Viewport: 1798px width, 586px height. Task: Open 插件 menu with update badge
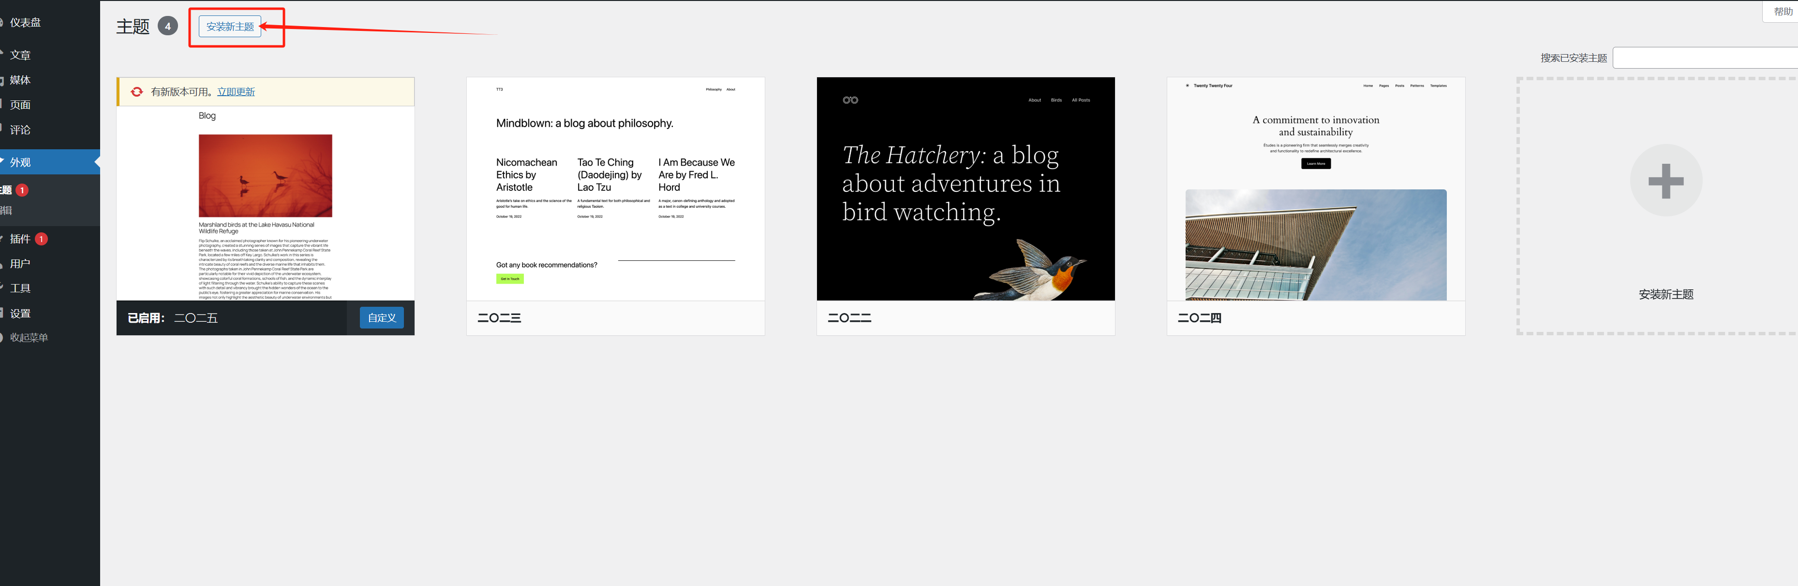coord(20,239)
